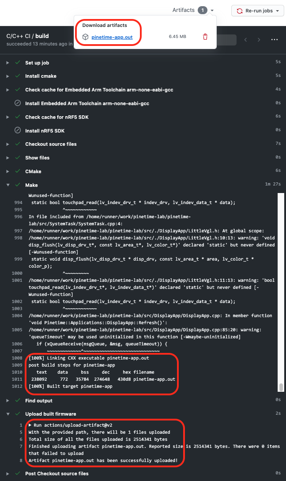This screenshot has width=286, height=481.
Task: Go to the next search result arrow
Action: click(x=258, y=40)
